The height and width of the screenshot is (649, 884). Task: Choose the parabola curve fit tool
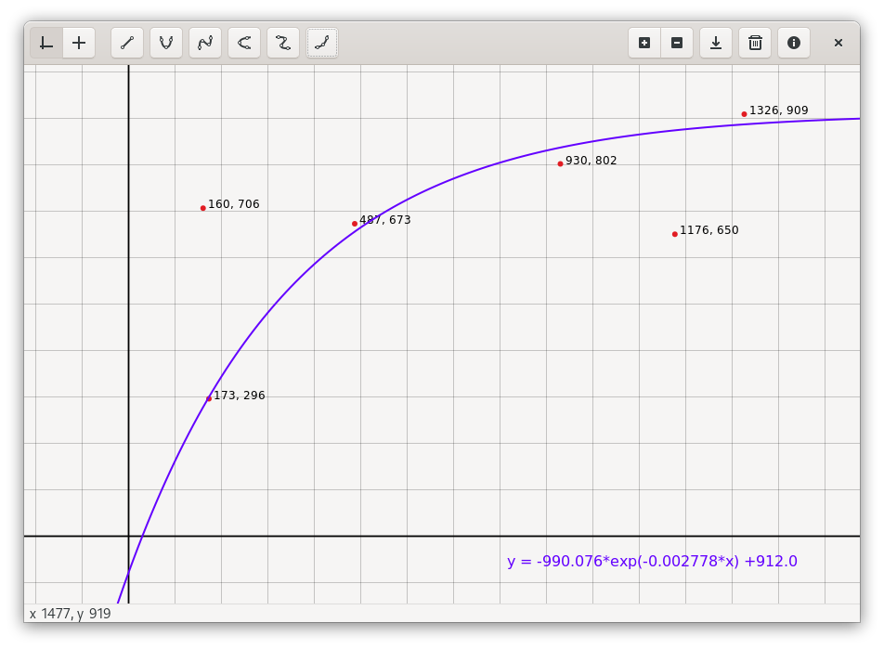165,43
